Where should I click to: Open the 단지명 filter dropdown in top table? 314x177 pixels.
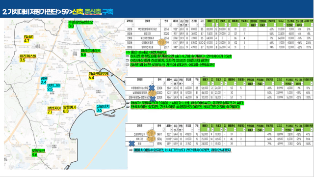pyautogui.click(x=159, y=25)
